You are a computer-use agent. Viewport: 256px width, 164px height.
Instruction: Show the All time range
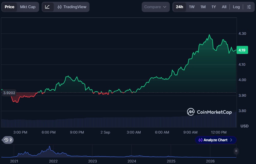224,7
